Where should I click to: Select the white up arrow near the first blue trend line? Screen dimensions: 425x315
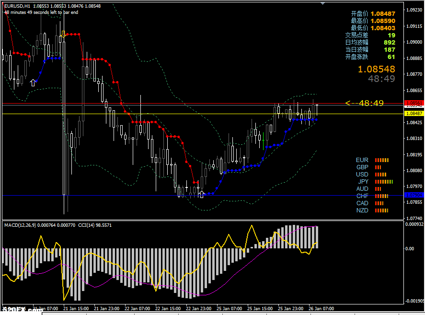[33, 83]
